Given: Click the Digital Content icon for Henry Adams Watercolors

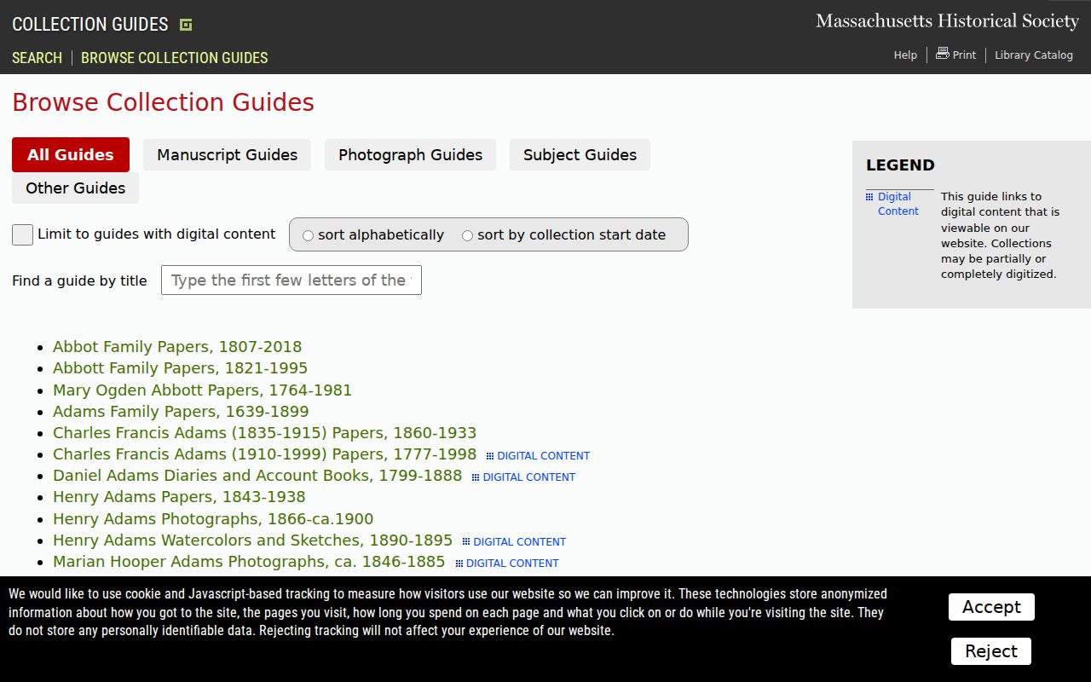Looking at the screenshot, I should [x=466, y=541].
